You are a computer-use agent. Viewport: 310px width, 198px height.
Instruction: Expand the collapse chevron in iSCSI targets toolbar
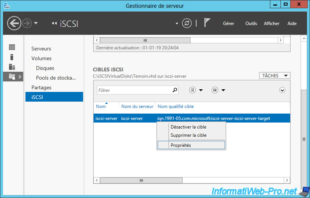(282, 90)
